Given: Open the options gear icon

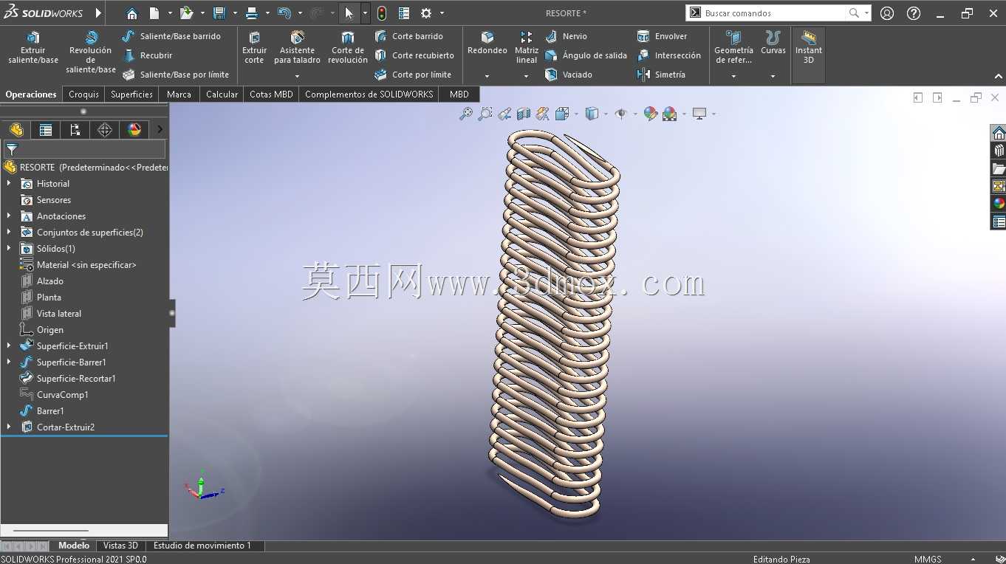Looking at the screenshot, I should pos(426,13).
